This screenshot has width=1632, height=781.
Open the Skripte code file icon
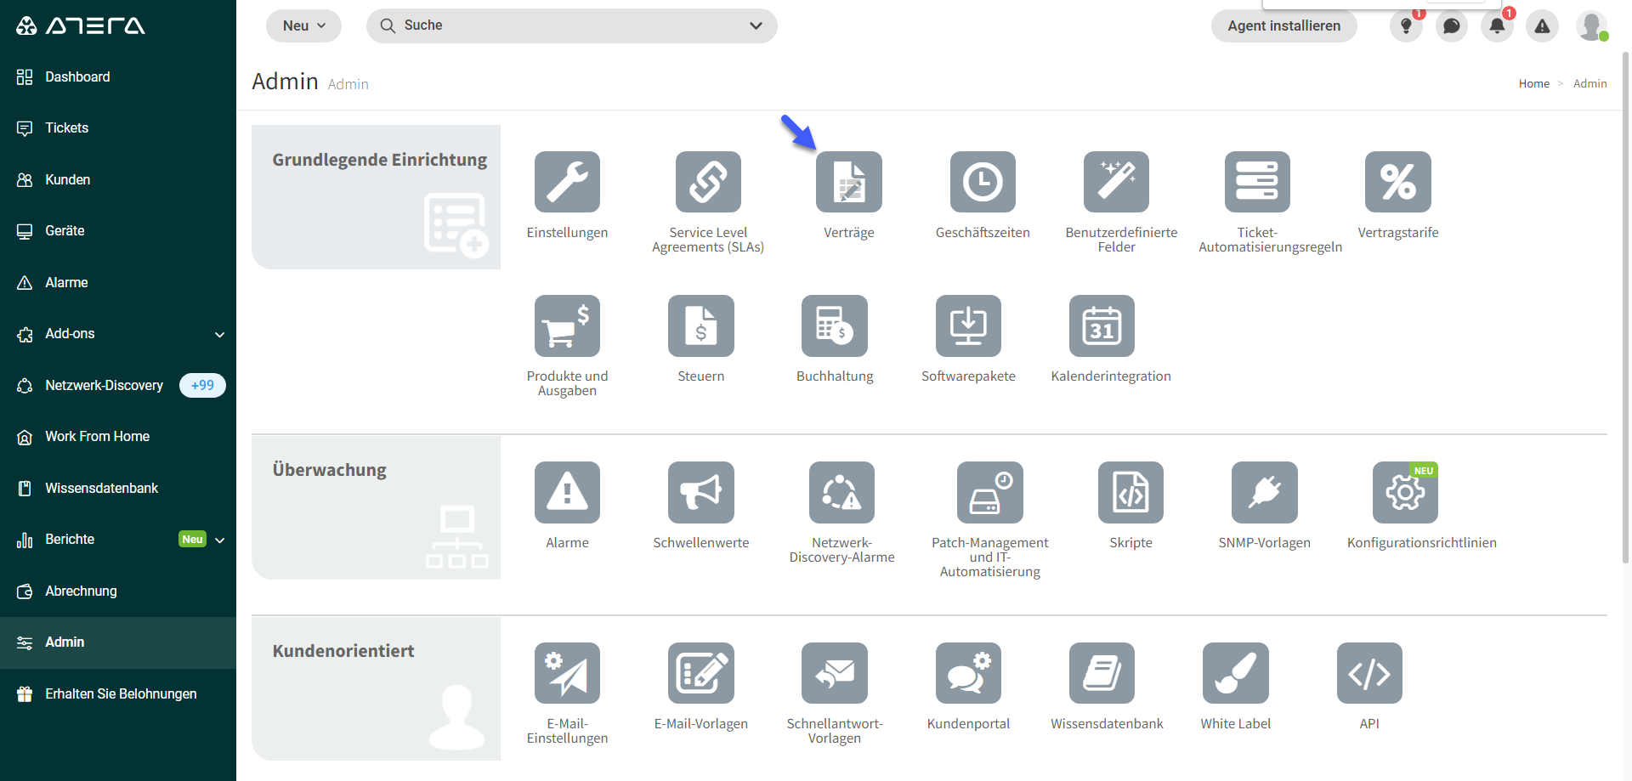click(1130, 492)
